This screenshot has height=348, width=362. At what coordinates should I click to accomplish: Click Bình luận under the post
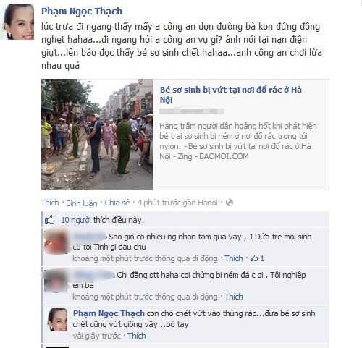82,203
